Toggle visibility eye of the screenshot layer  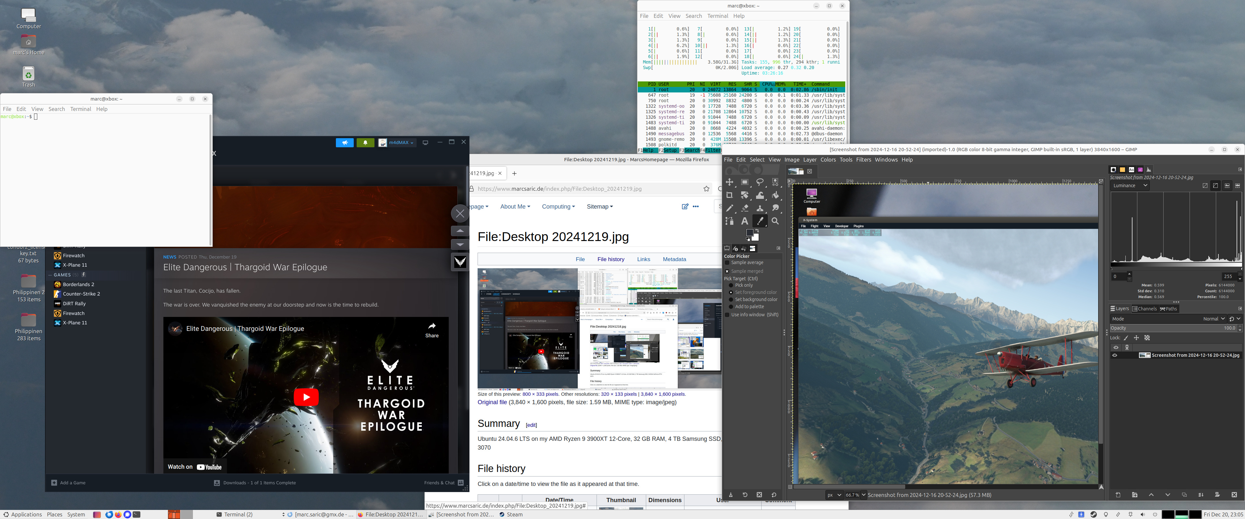click(x=1115, y=355)
